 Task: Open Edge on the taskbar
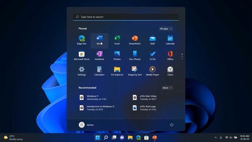[138, 138]
